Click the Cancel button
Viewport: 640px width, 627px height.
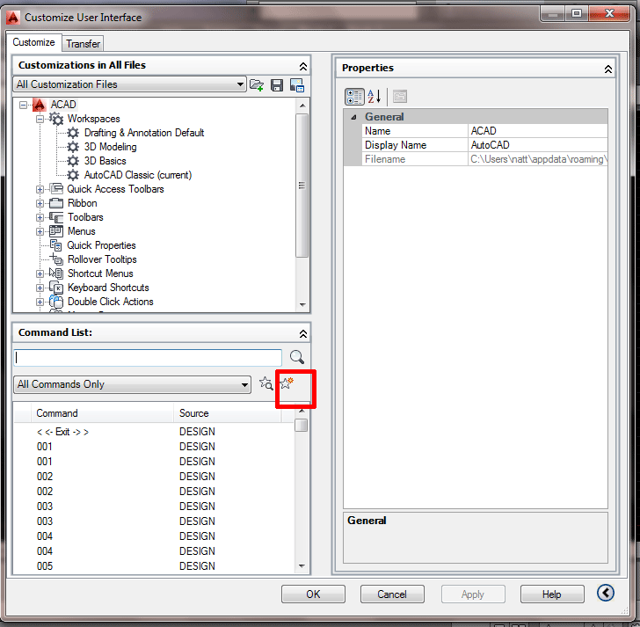(392, 594)
